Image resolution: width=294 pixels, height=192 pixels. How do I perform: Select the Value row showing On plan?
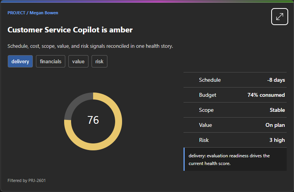click(x=235, y=125)
